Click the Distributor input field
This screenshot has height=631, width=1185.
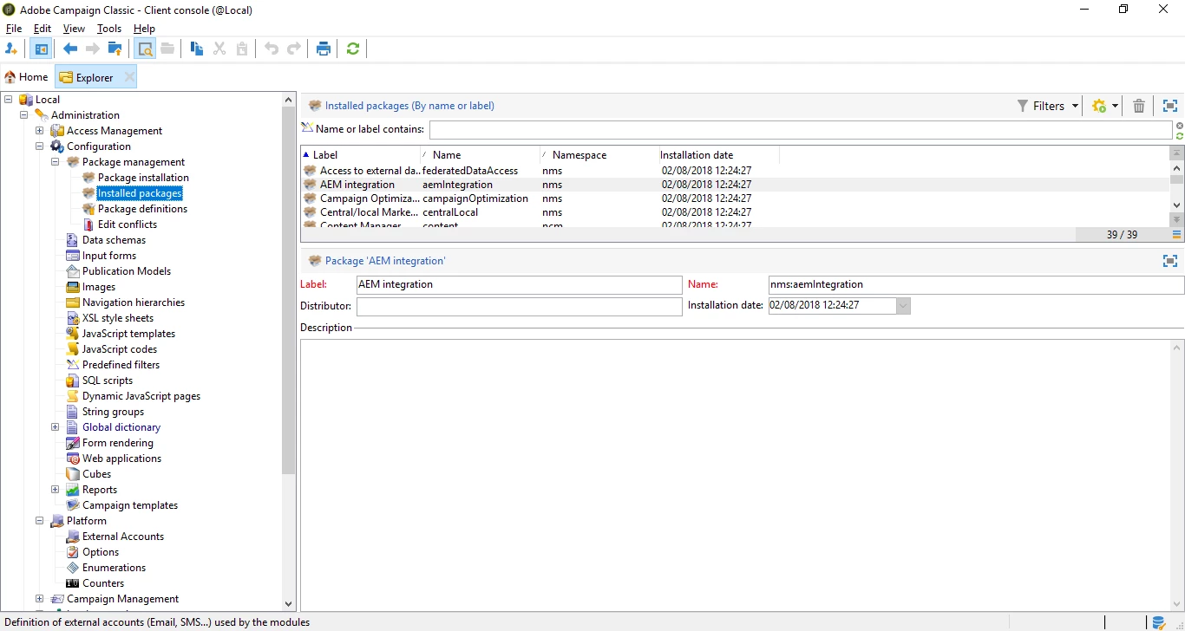click(x=520, y=306)
